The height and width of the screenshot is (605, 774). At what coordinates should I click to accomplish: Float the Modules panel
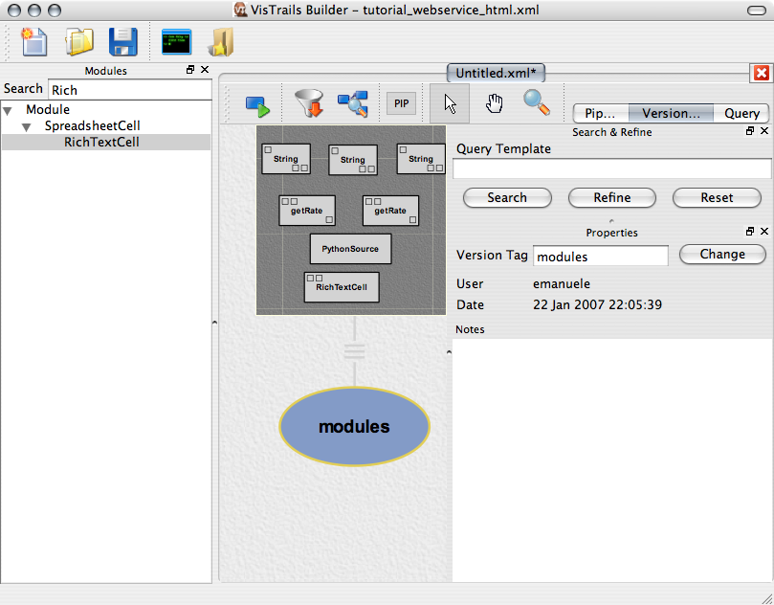[190, 70]
